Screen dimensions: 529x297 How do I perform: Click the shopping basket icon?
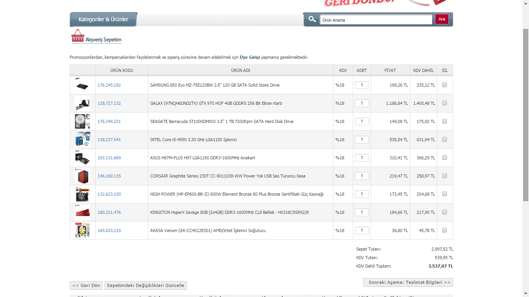click(77, 36)
